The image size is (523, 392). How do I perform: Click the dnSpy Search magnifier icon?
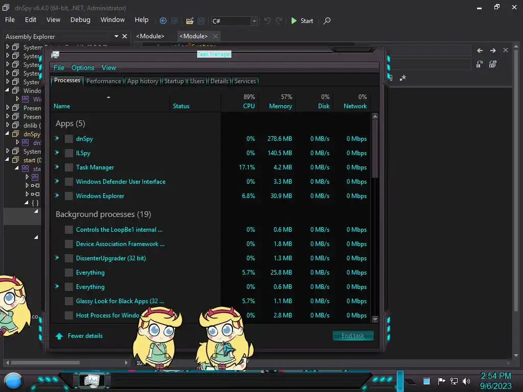(x=327, y=20)
